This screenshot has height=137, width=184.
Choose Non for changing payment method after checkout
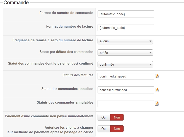tap(117, 129)
